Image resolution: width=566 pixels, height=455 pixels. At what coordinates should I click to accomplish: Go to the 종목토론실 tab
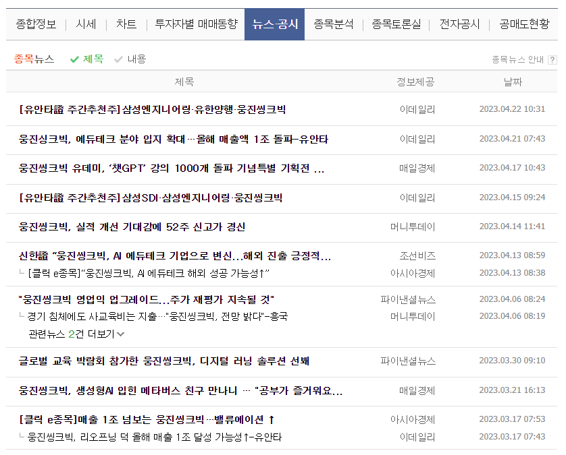pyautogui.click(x=396, y=24)
